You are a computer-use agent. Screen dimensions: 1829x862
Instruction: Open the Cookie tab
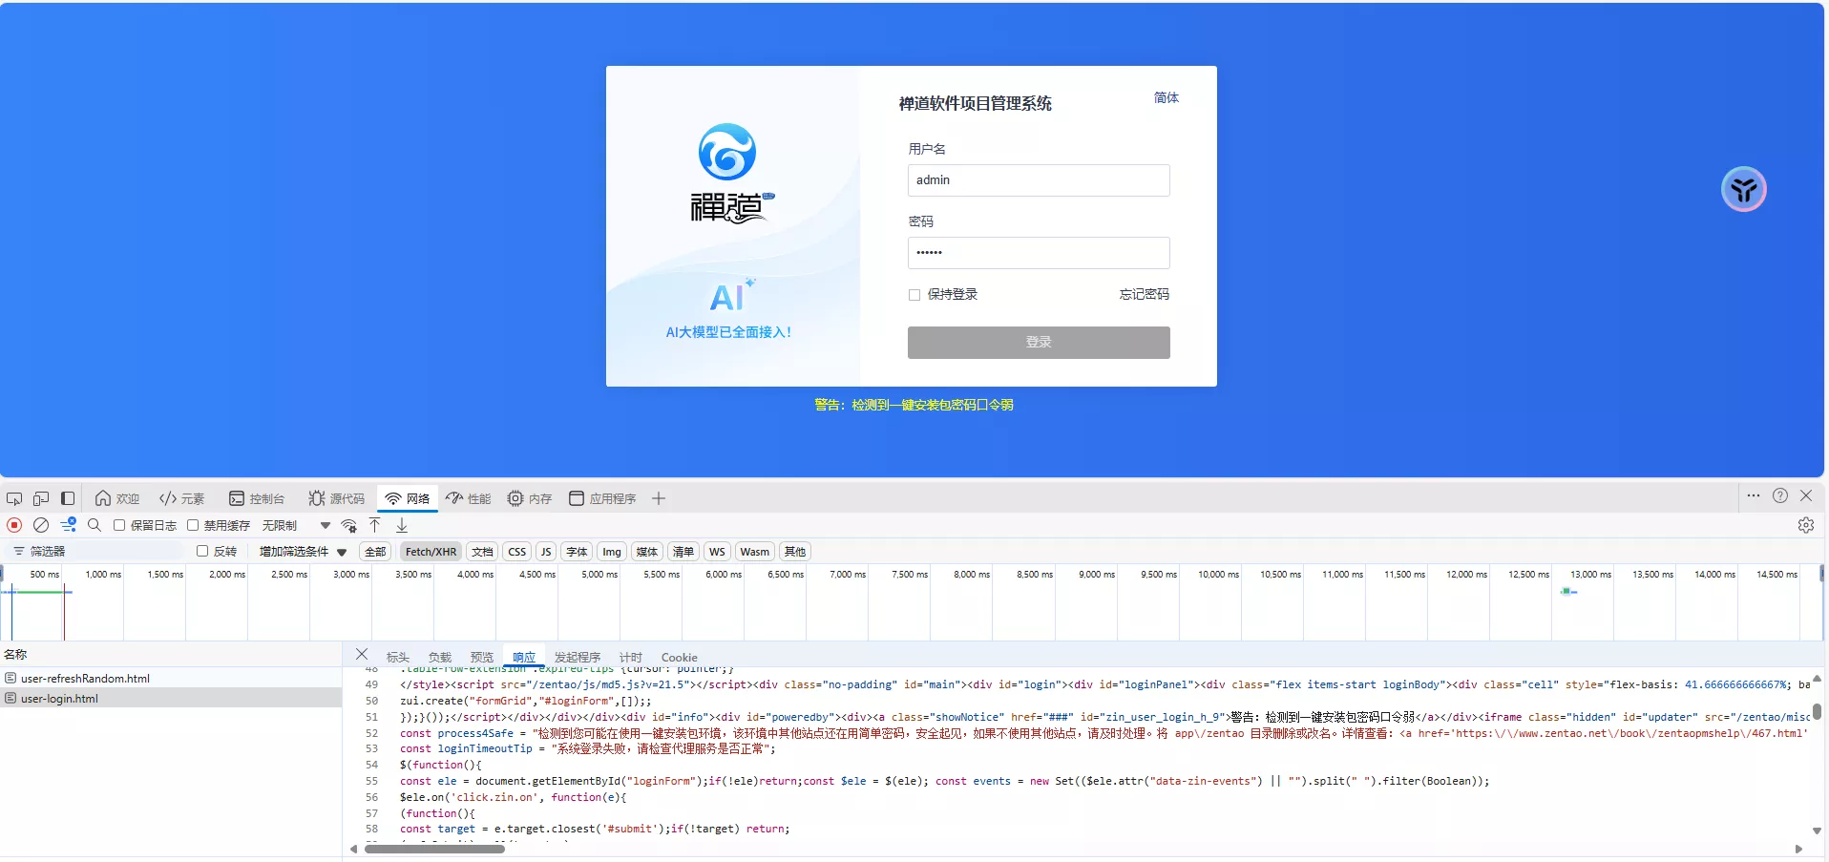679,657
